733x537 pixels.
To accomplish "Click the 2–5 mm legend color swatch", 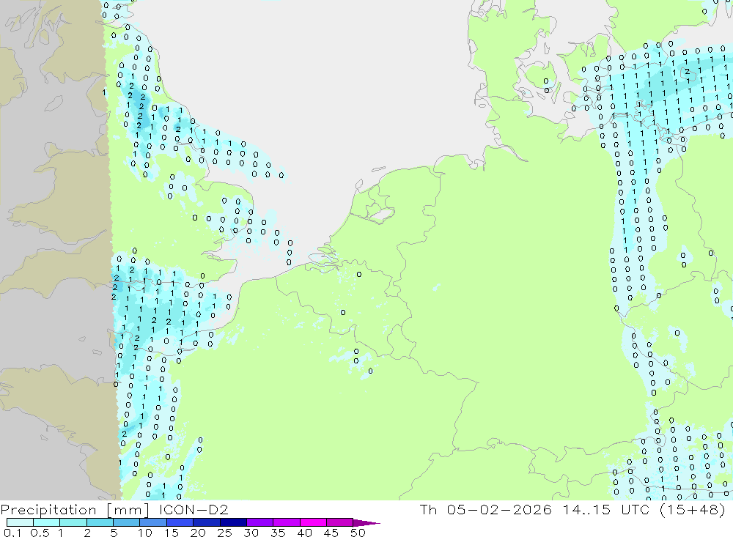I will pyautogui.click(x=100, y=522).
